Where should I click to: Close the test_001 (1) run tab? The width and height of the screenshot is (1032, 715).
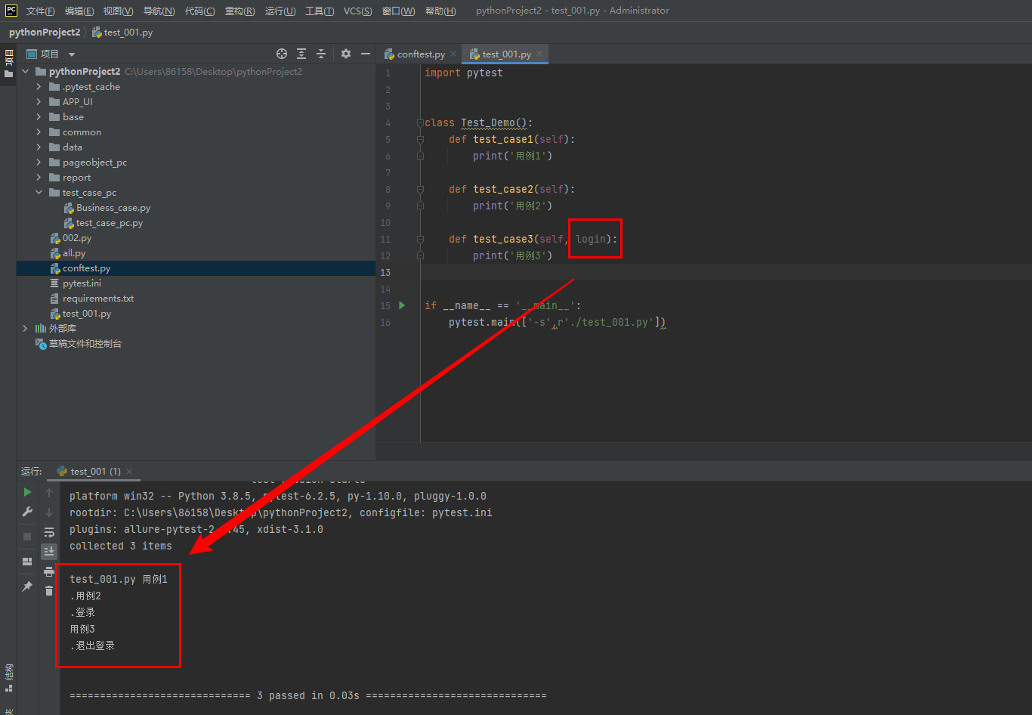tap(129, 472)
